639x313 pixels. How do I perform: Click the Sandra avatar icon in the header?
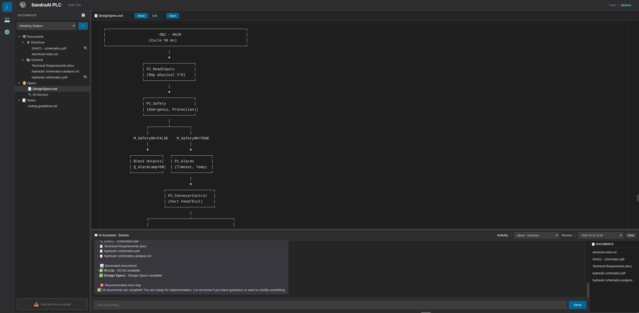(23, 5)
